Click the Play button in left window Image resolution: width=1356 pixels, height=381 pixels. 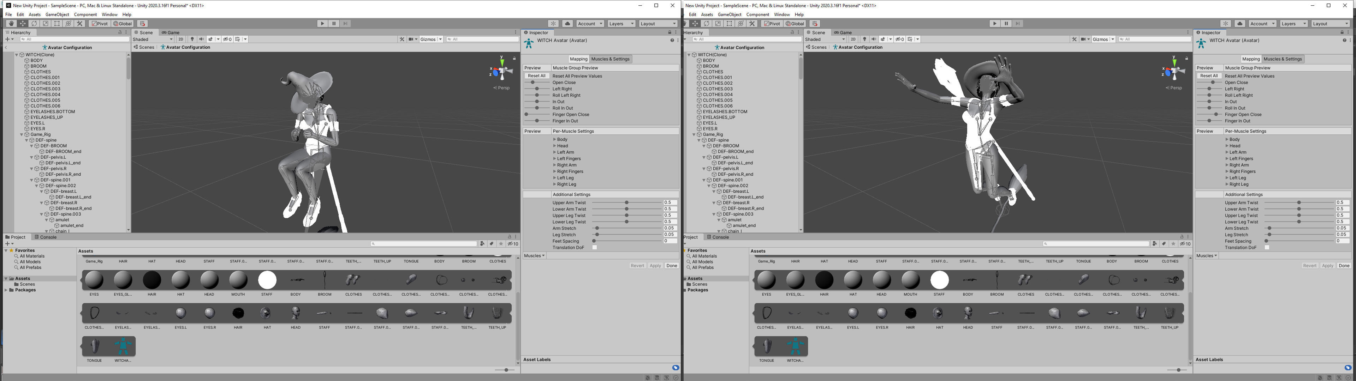tap(322, 24)
